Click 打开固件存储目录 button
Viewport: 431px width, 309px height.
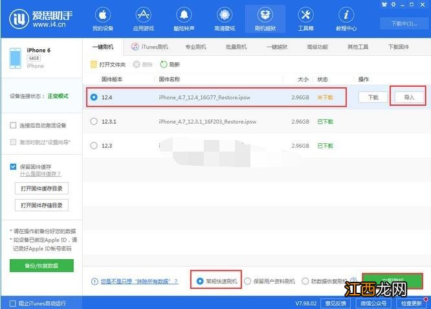tap(41, 205)
